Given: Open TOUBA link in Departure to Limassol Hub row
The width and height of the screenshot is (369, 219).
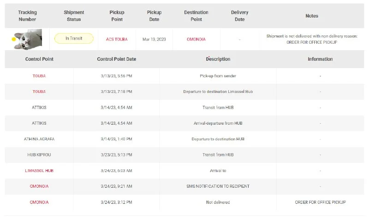Looking at the screenshot, I should pyautogui.click(x=39, y=92).
